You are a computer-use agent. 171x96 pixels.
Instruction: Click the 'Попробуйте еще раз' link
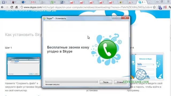[x=44, y=11]
